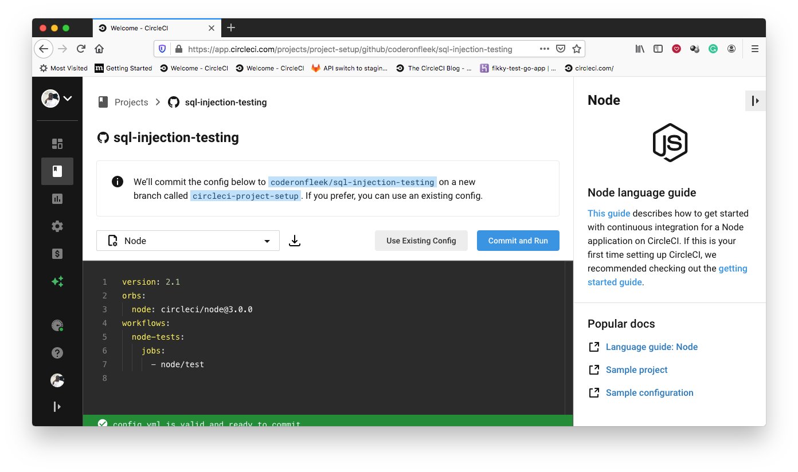Expand the user account chevron in the sidebar
This screenshot has height=472, width=798.
[x=66, y=98]
